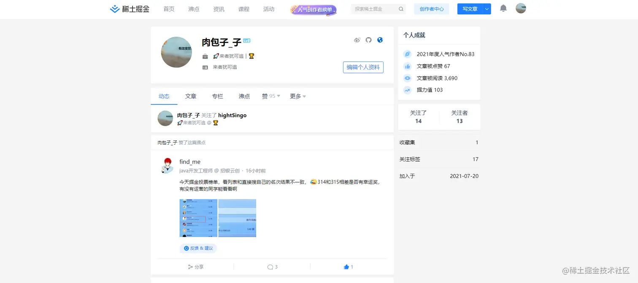638x283 pixels.
Task: Click the bio card icon
Action: (205, 67)
